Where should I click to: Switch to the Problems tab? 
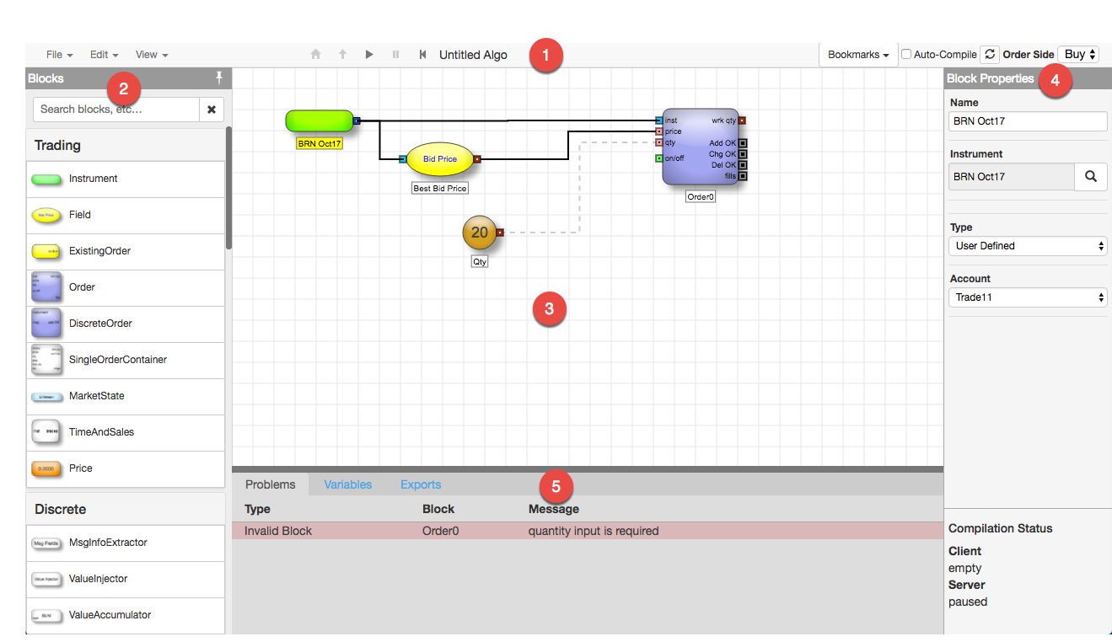(x=271, y=484)
